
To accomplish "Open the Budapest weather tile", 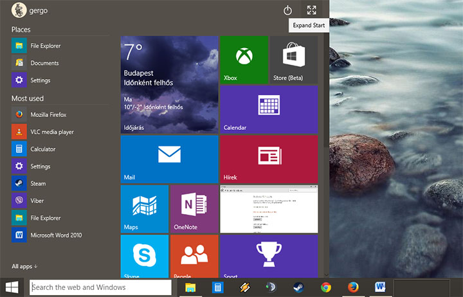I will coord(169,84).
